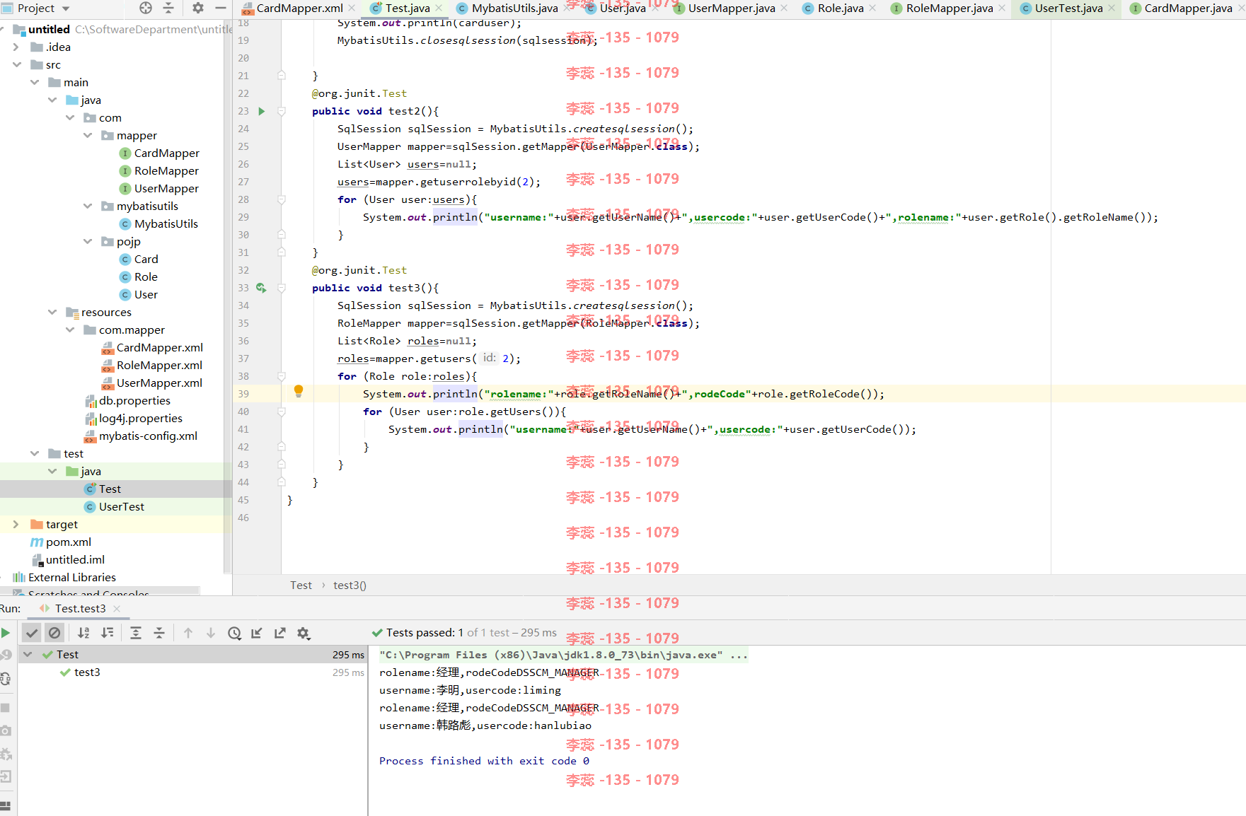Close the Test.test3 run tab
The image size is (1246, 816).
(x=117, y=608)
